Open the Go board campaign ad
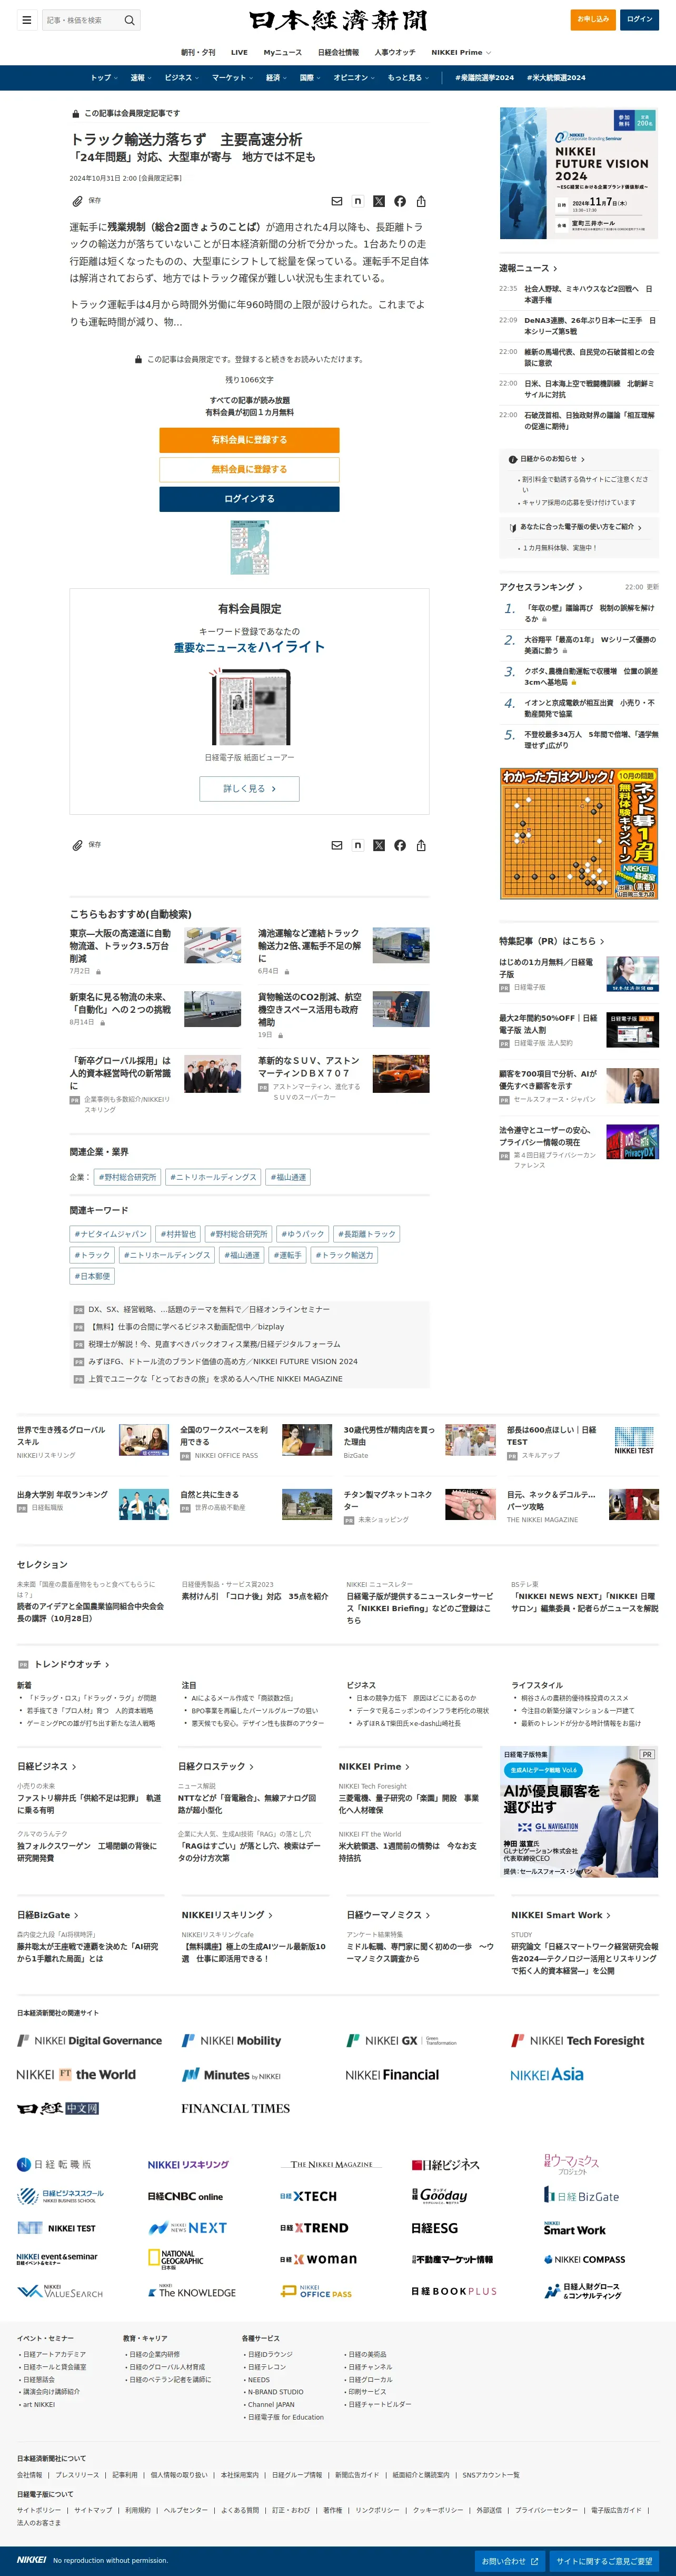 click(579, 833)
